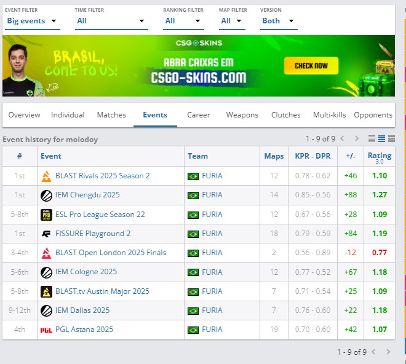Open the Individual tab
406x364 pixels.
(68, 115)
